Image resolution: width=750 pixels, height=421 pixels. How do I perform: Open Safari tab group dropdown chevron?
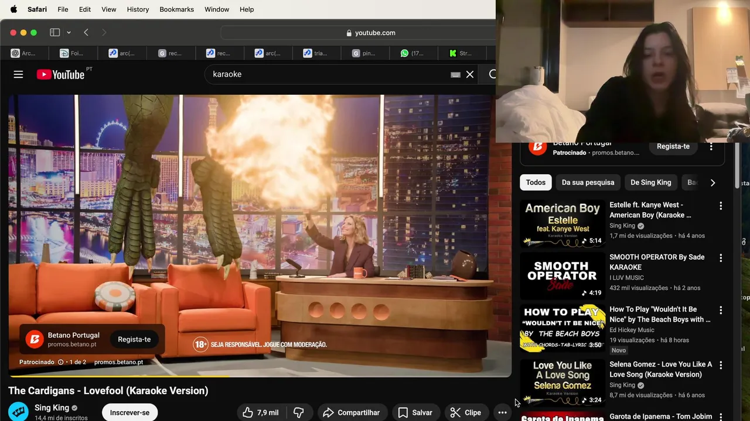pos(69,33)
